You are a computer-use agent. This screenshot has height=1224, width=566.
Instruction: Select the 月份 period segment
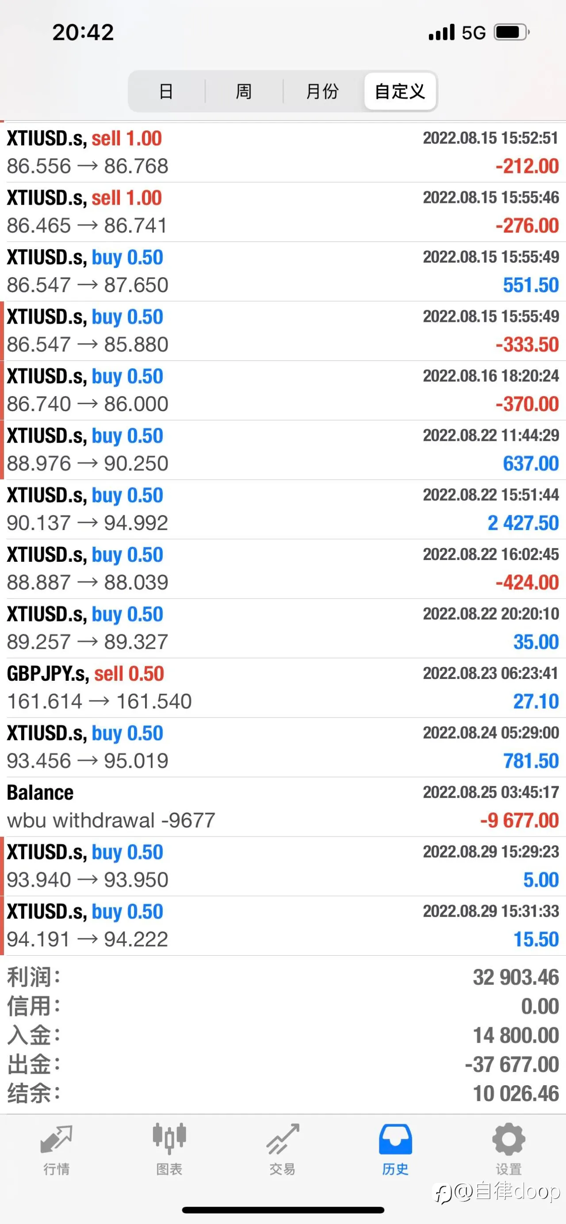[x=322, y=91]
